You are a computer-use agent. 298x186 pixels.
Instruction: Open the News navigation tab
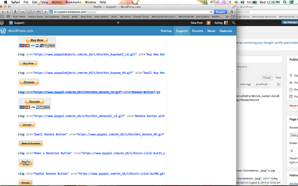point(211,31)
